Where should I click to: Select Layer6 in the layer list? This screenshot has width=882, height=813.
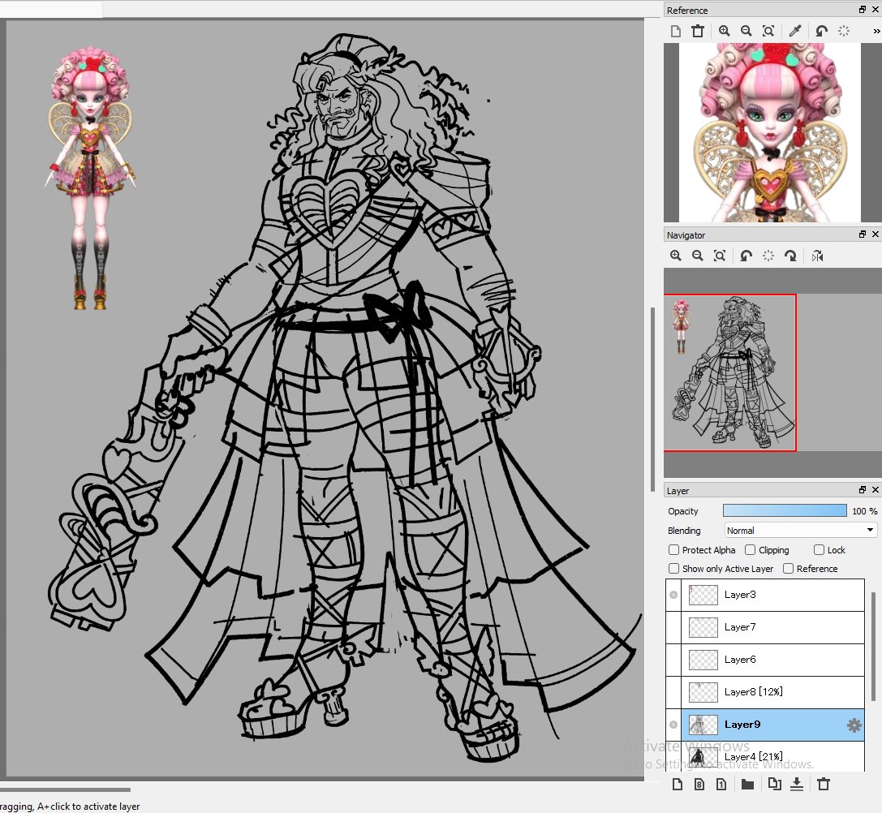773,660
